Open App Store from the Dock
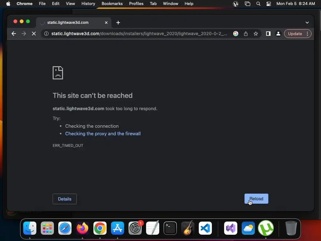 point(118,228)
